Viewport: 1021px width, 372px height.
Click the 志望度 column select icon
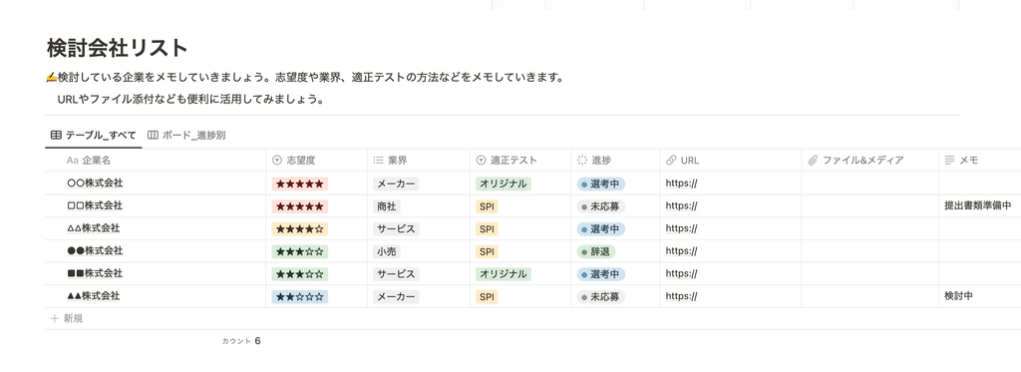click(x=277, y=161)
